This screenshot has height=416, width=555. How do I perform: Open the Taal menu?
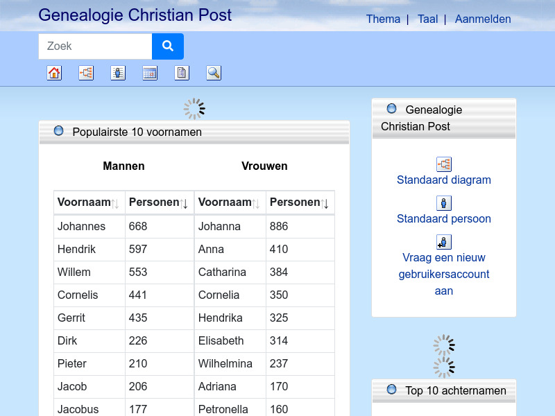point(427,19)
